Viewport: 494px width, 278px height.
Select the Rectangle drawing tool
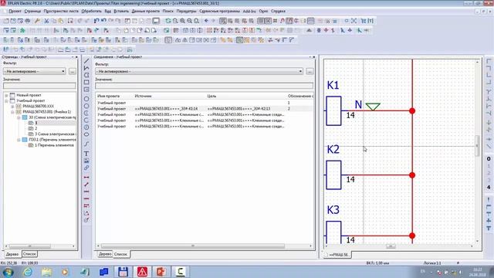coord(86,83)
